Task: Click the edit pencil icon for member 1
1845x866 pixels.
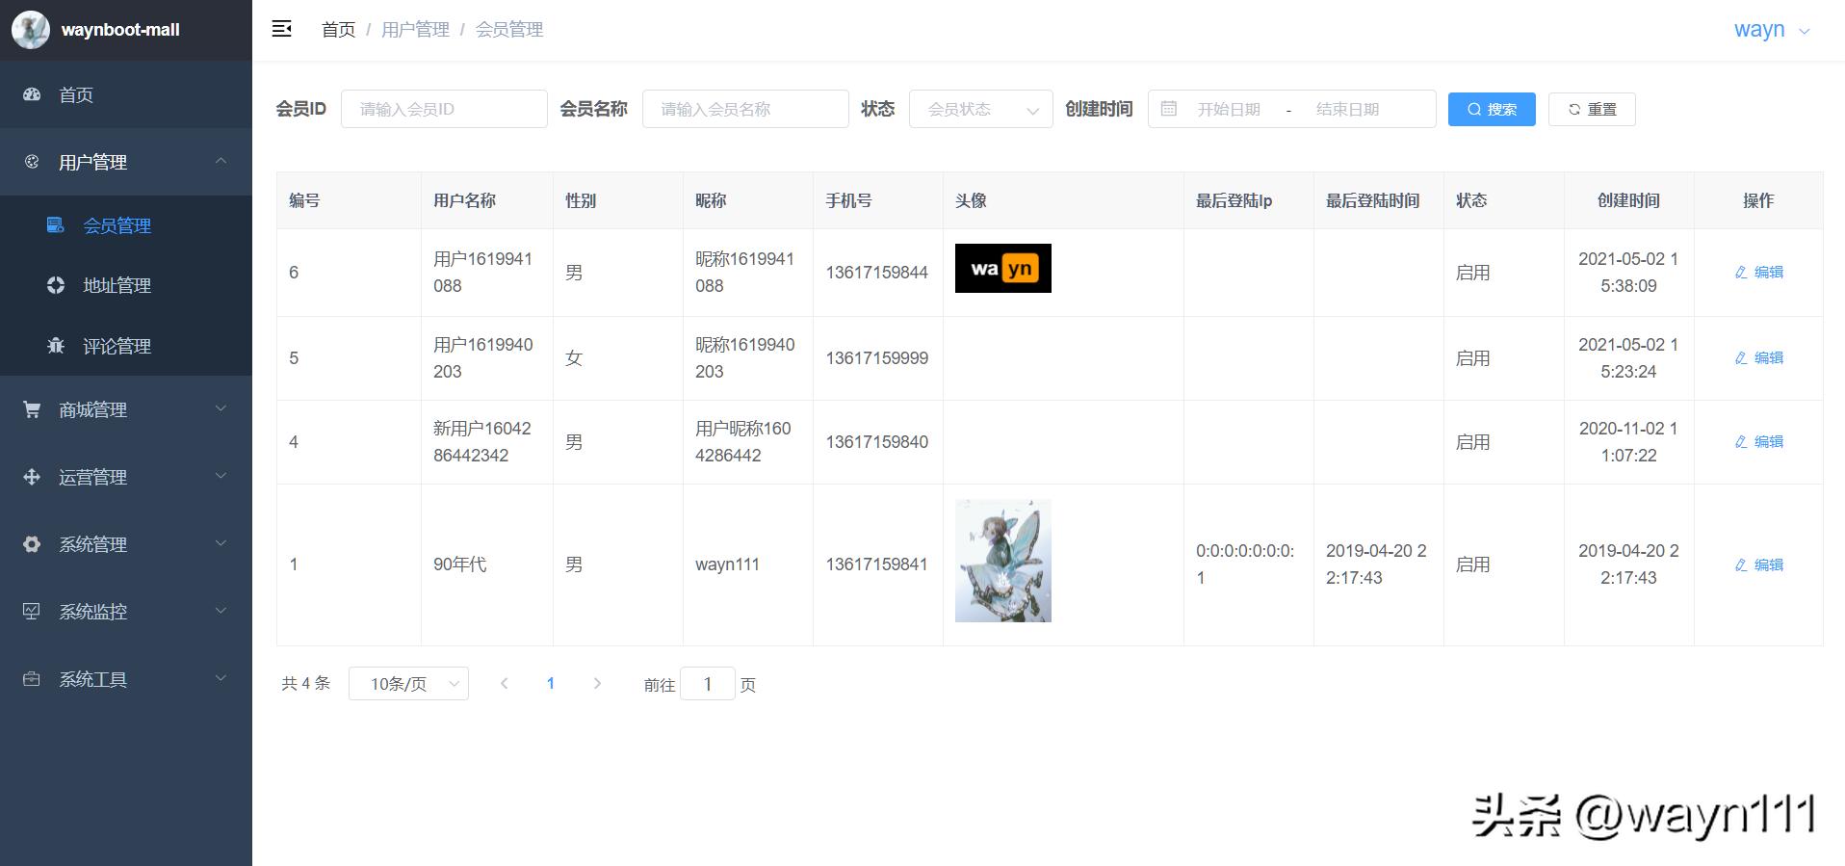Action: [x=1741, y=565]
